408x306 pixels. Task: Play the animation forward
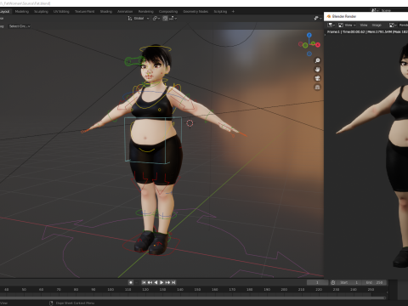[161, 282]
